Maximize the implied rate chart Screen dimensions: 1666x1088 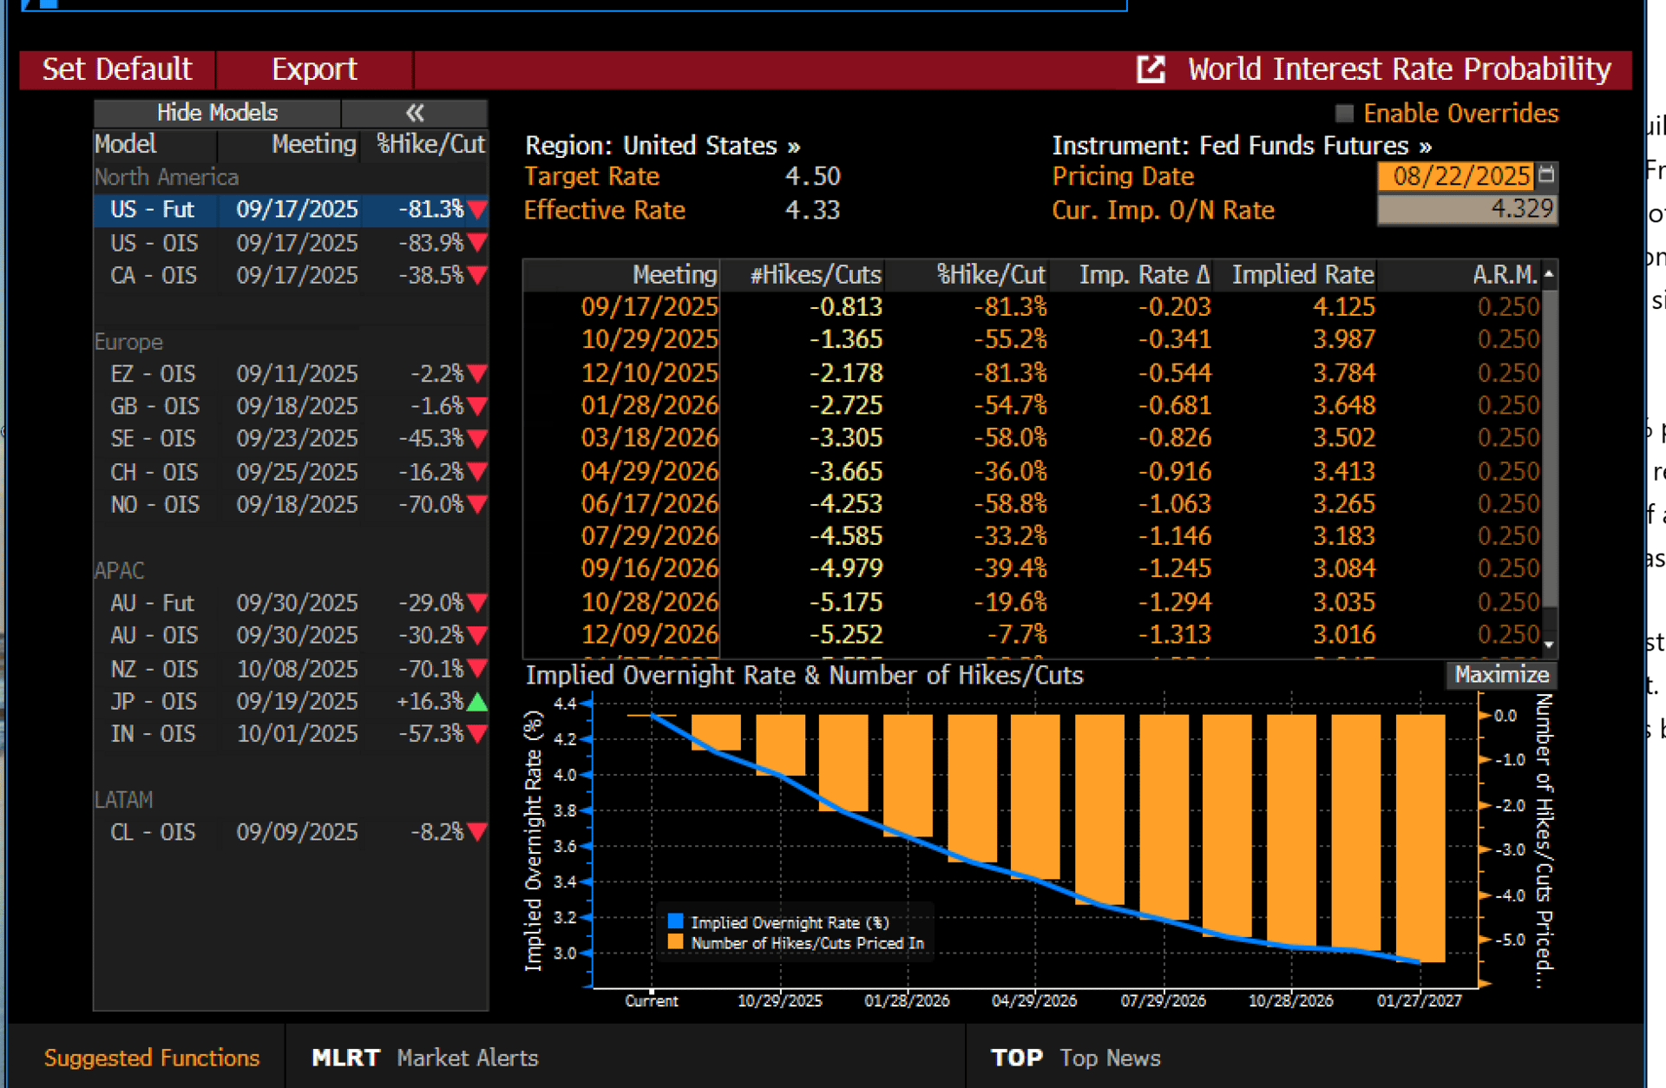(x=1500, y=675)
